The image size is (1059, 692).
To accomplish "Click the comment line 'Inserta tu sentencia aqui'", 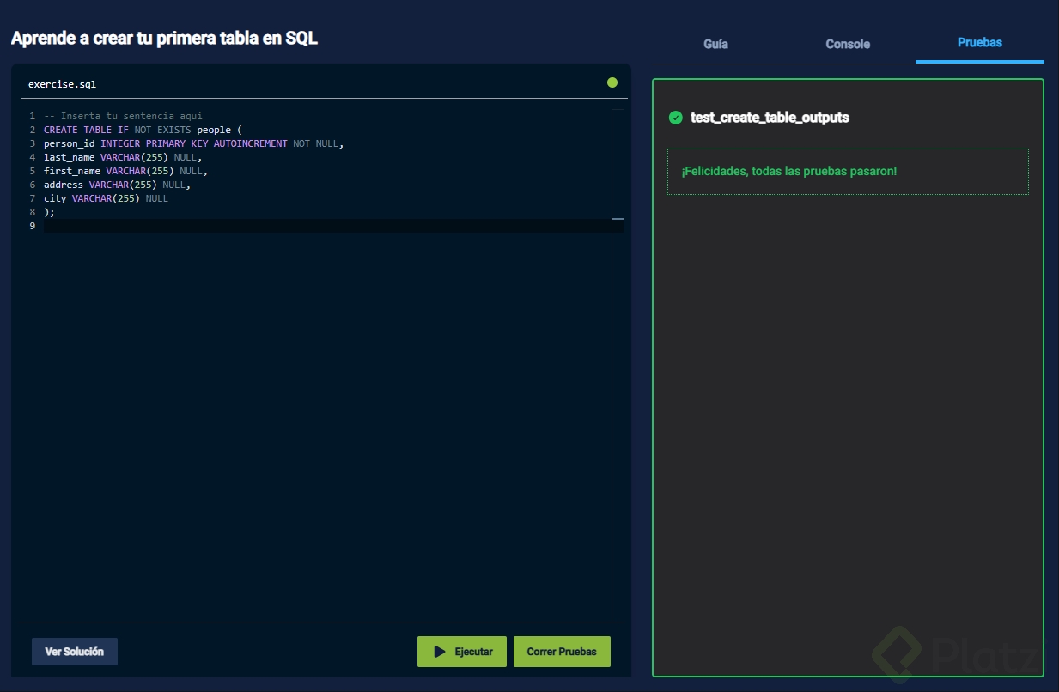I will [123, 116].
